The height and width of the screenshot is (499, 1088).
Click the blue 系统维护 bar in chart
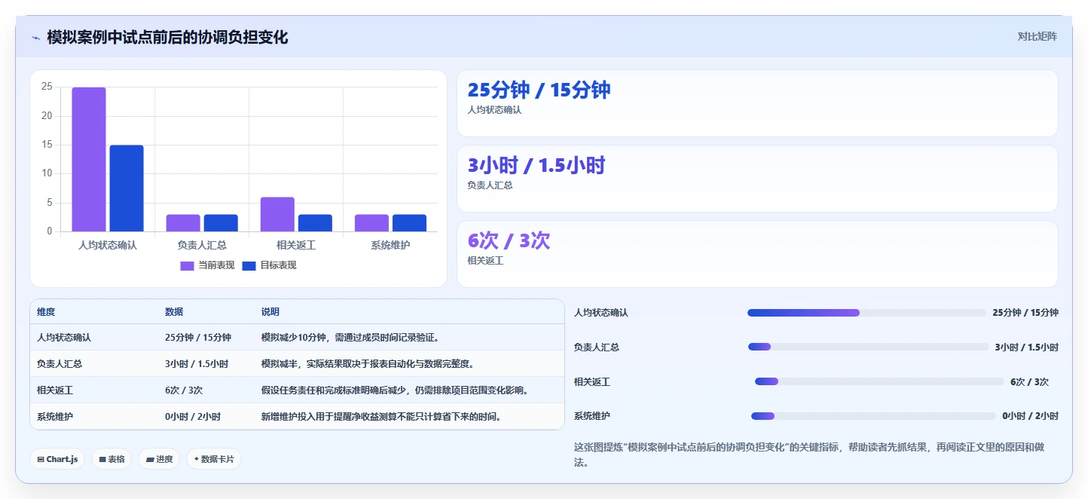409,223
